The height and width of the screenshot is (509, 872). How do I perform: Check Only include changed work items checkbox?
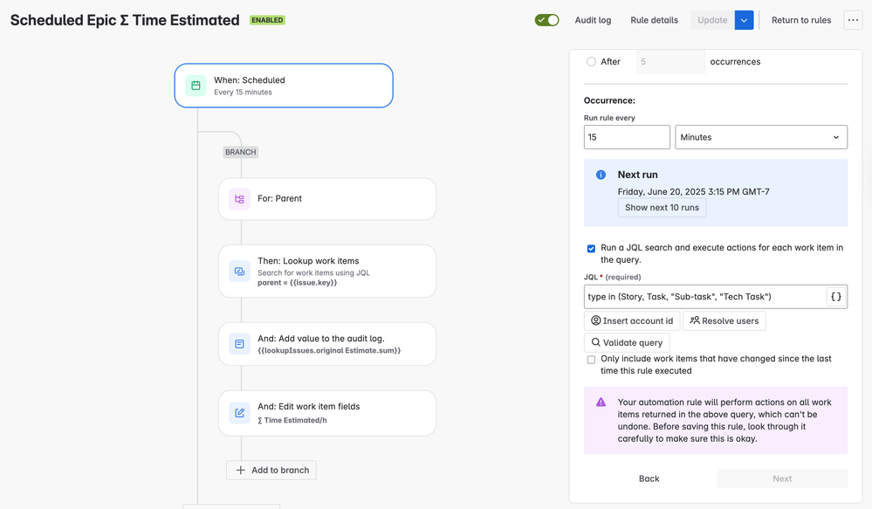[x=591, y=360]
